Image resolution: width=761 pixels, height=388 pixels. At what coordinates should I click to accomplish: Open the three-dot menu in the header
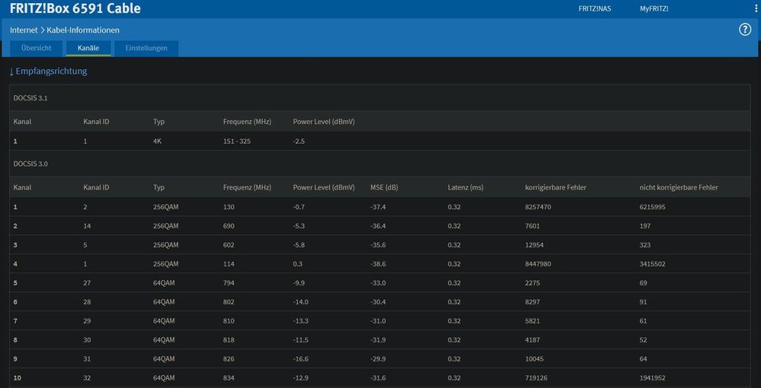pos(755,9)
